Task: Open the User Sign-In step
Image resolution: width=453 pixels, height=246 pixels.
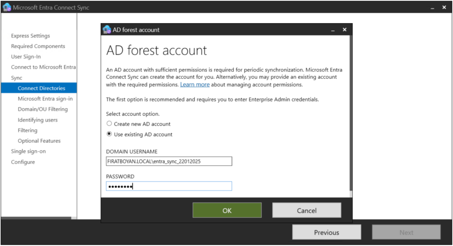Action: (26, 57)
